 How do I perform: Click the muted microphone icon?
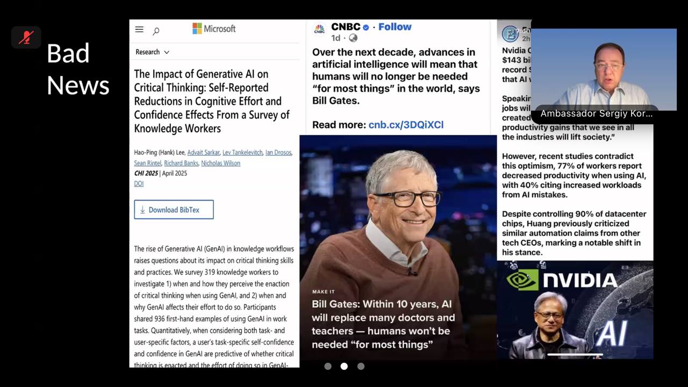(x=26, y=37)
